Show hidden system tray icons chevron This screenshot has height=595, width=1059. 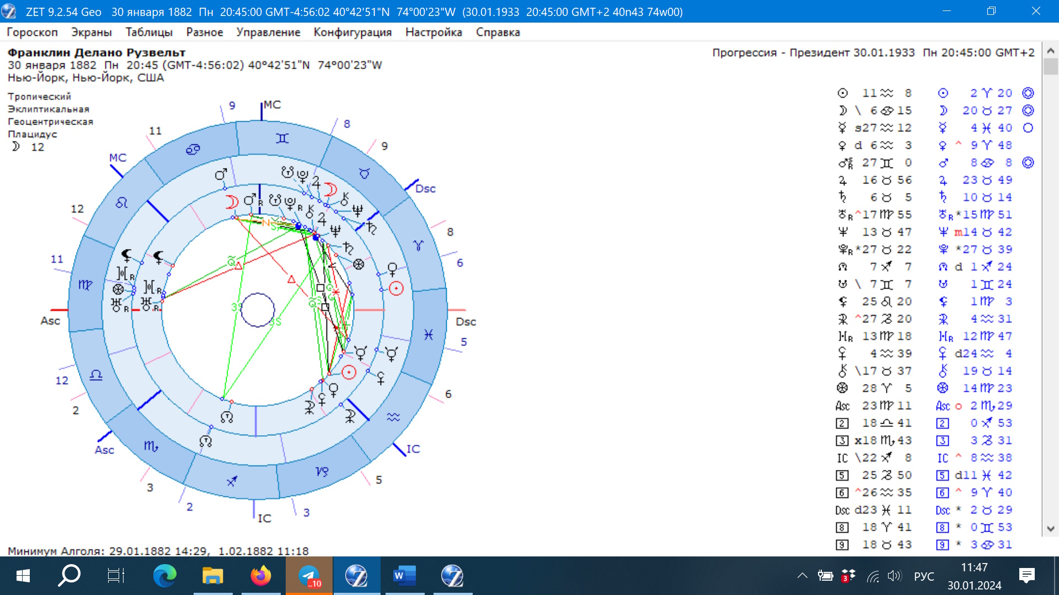coord(803,576)
